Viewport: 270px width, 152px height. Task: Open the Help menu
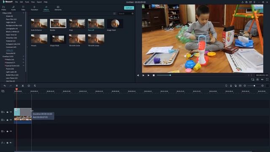(46, 2)
